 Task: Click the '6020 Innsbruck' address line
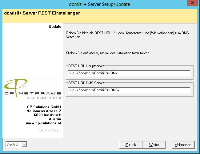(47, 115)
